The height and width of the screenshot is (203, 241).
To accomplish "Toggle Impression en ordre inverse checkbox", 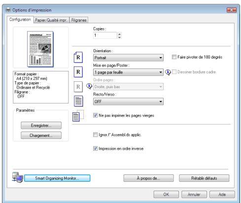I will click(95, 148).
